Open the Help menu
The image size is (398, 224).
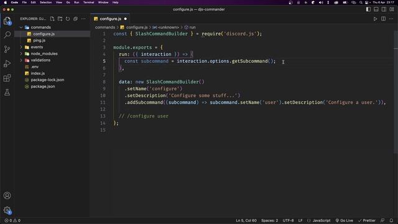point(115,2)
